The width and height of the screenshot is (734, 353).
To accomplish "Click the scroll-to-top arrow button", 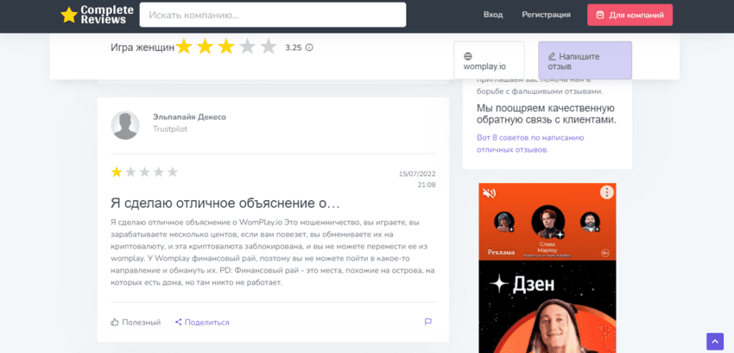I will [715, 341].
